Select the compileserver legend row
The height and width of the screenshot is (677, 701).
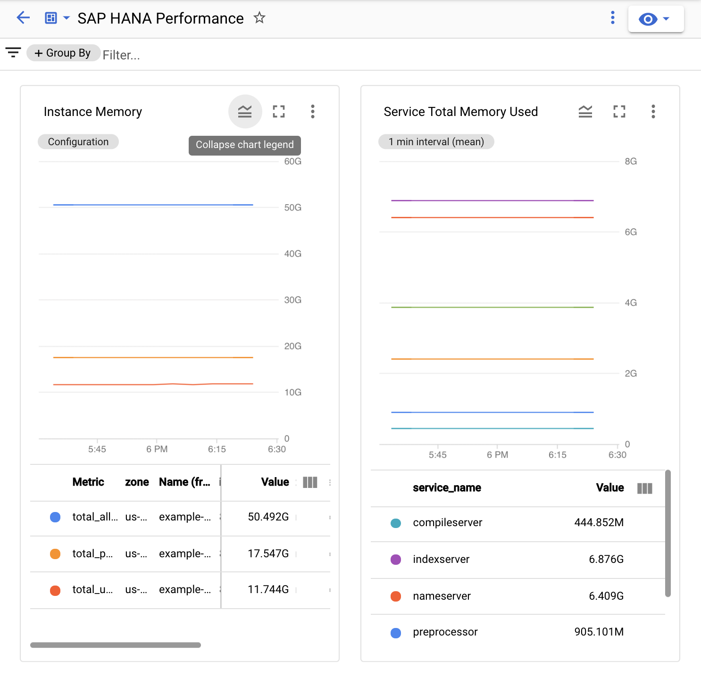coord(518,523)
